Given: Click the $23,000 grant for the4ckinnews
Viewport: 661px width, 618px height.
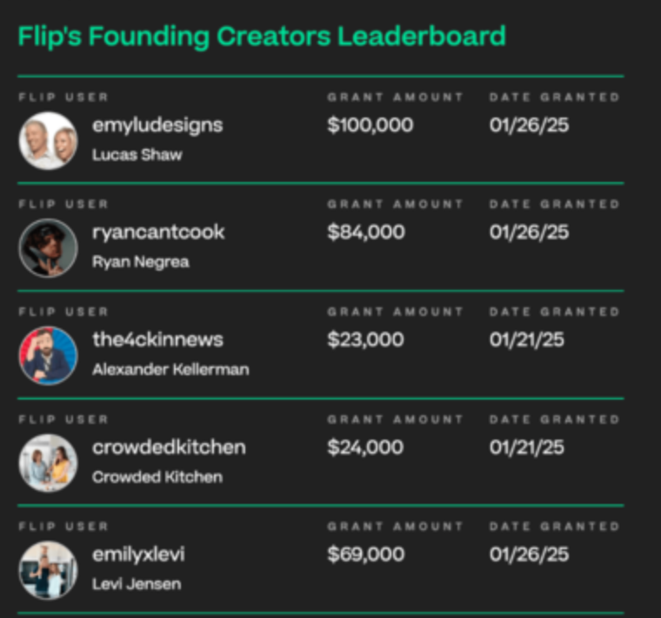Looking at the screenshot, I should 366,339.
